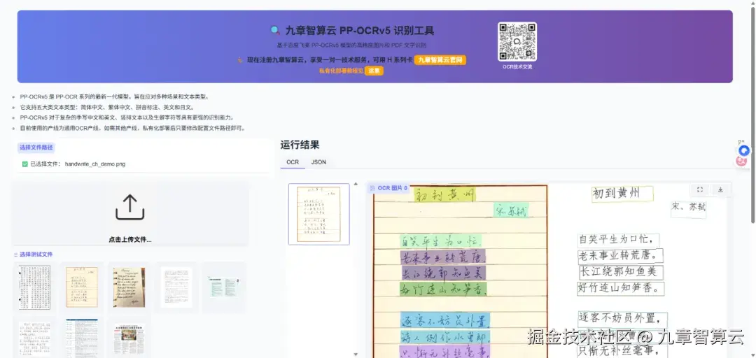The image size is (756, 358).
Task: Click recognized text 自笑平生为口忙，
Action: pyautogui.click(x=618, y=239)
